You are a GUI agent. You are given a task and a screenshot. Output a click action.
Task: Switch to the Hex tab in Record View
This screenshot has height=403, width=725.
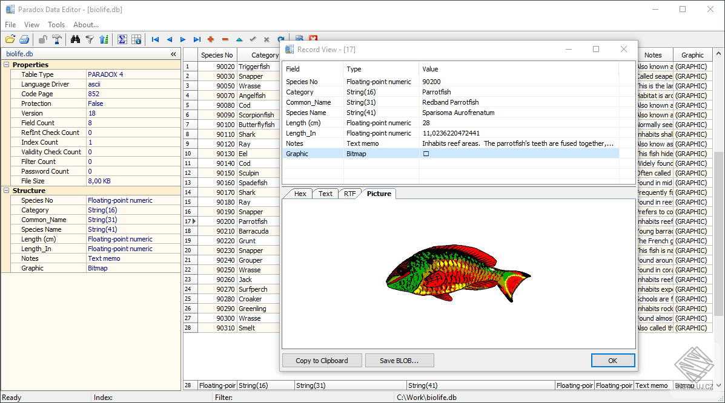coord(300,194)
